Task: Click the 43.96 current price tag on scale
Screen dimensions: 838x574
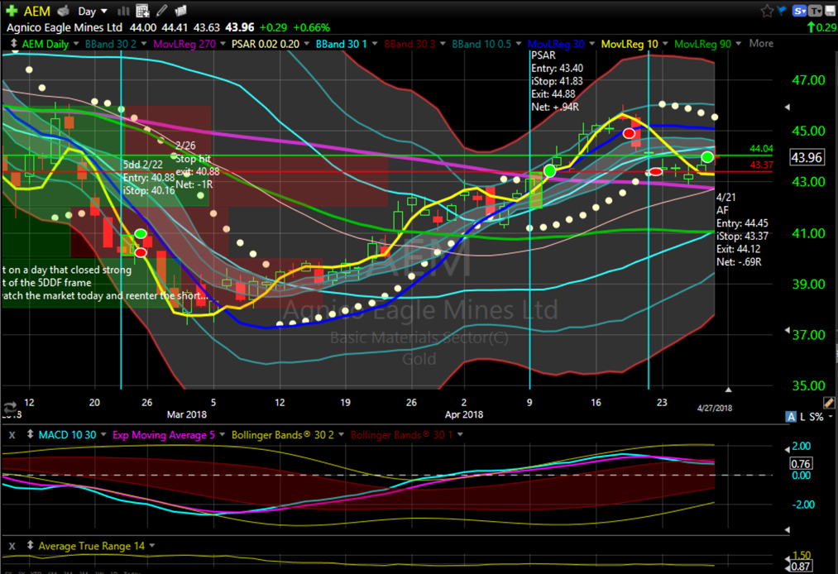Action: 807,157
